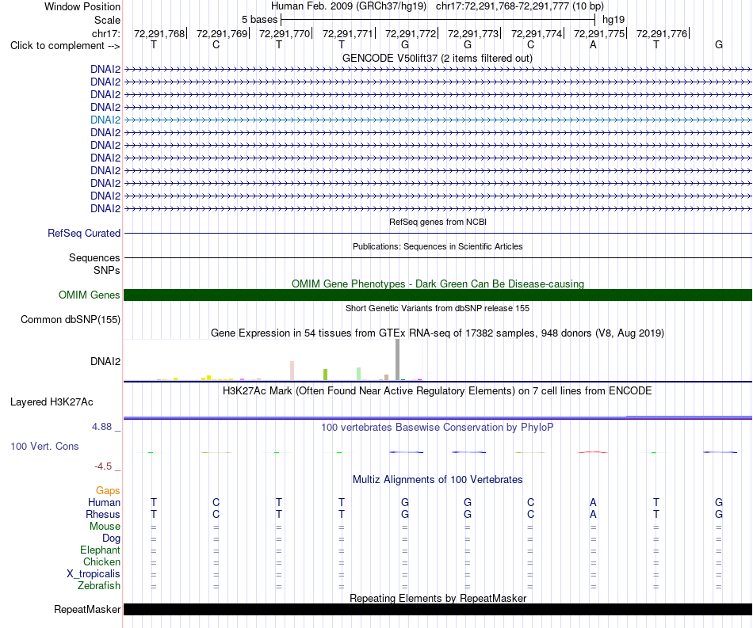Select the Mouse species label

point(105,527)
